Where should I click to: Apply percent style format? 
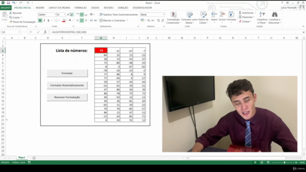(149, 21)
